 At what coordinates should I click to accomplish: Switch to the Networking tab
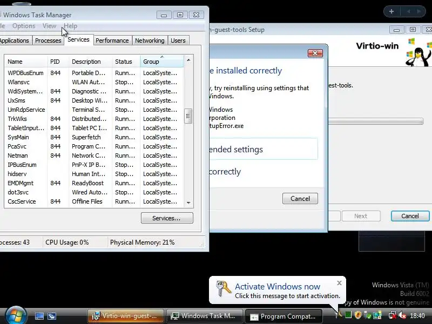tap(150, 40)
